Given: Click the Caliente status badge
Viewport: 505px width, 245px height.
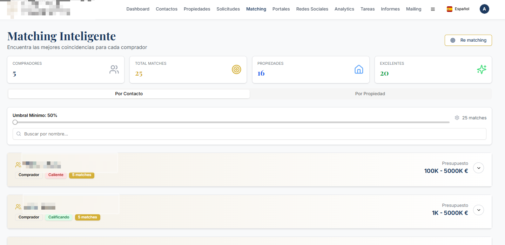Looking at the screenshot, I should pos(56,175).
